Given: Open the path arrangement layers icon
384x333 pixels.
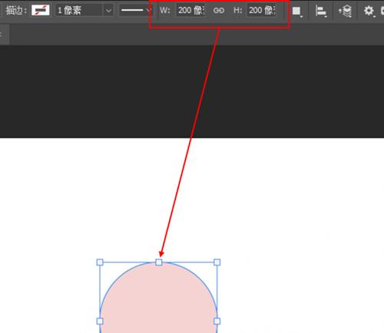Looking at the screenshot, I should tap(345, 11).
